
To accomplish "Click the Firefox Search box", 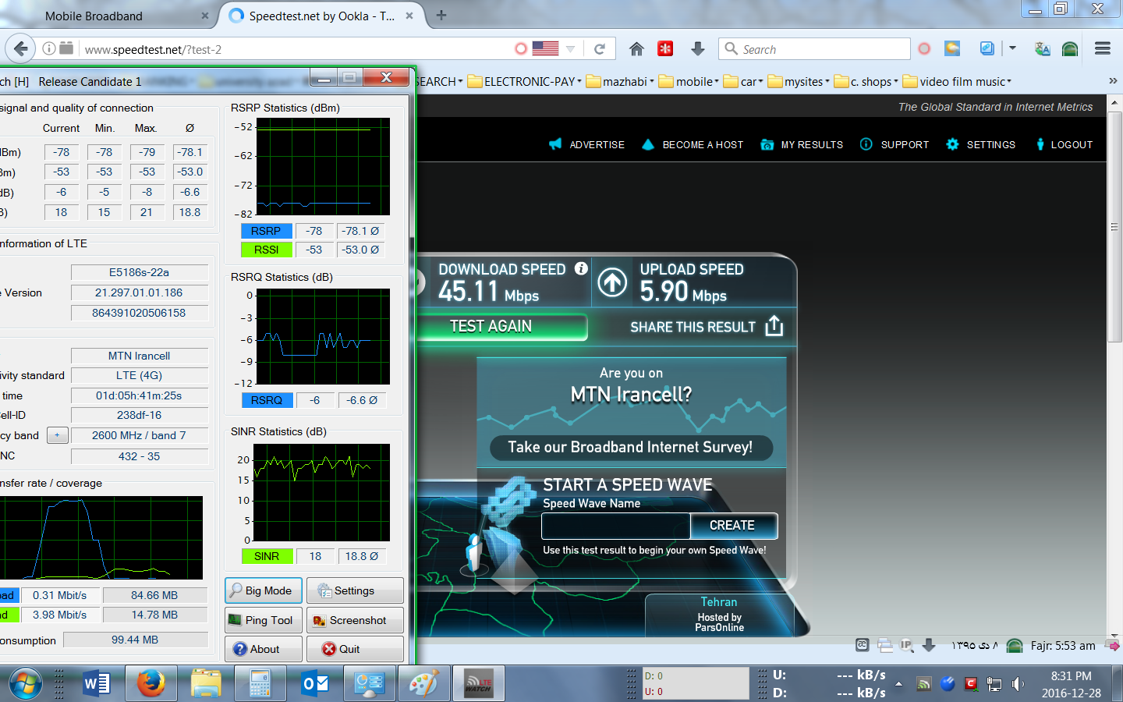I will click(x=815, y=49).
